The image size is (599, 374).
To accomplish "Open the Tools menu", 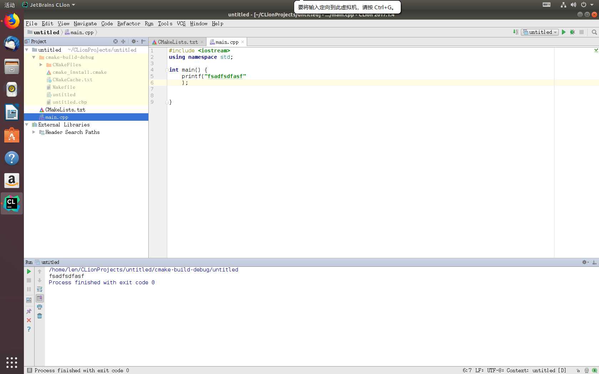I will 165,24.
